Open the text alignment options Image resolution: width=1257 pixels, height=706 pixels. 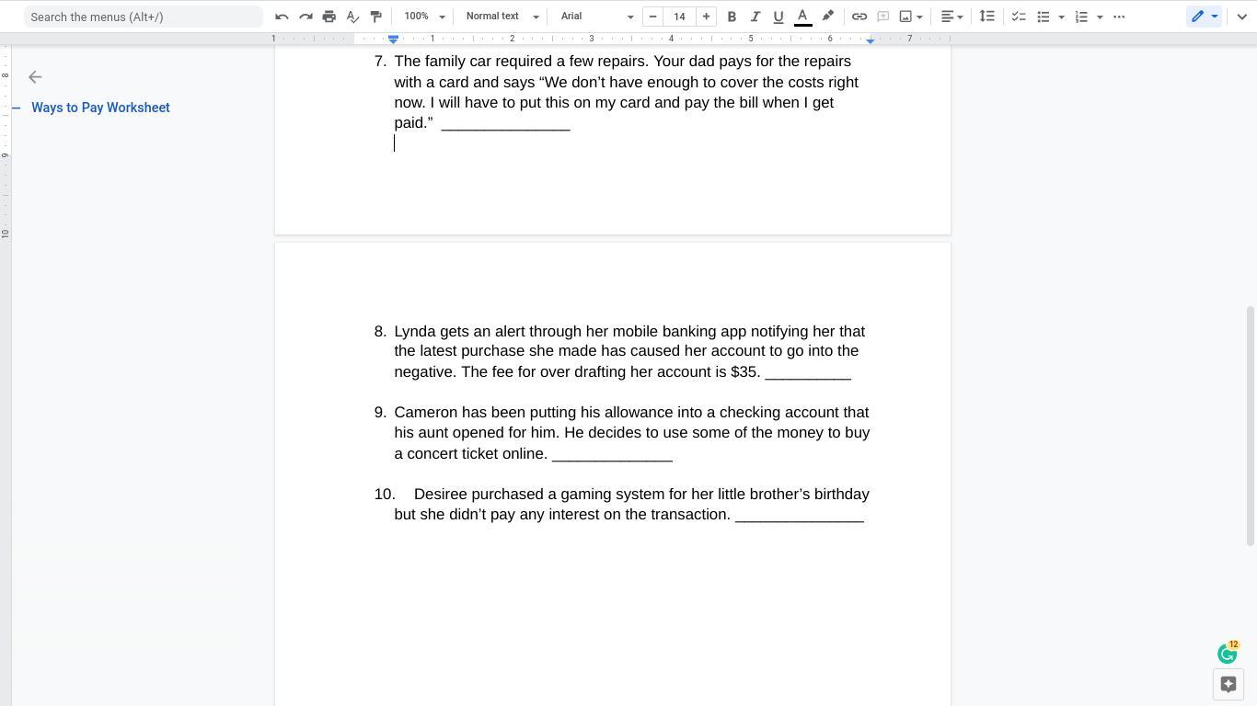951,17
